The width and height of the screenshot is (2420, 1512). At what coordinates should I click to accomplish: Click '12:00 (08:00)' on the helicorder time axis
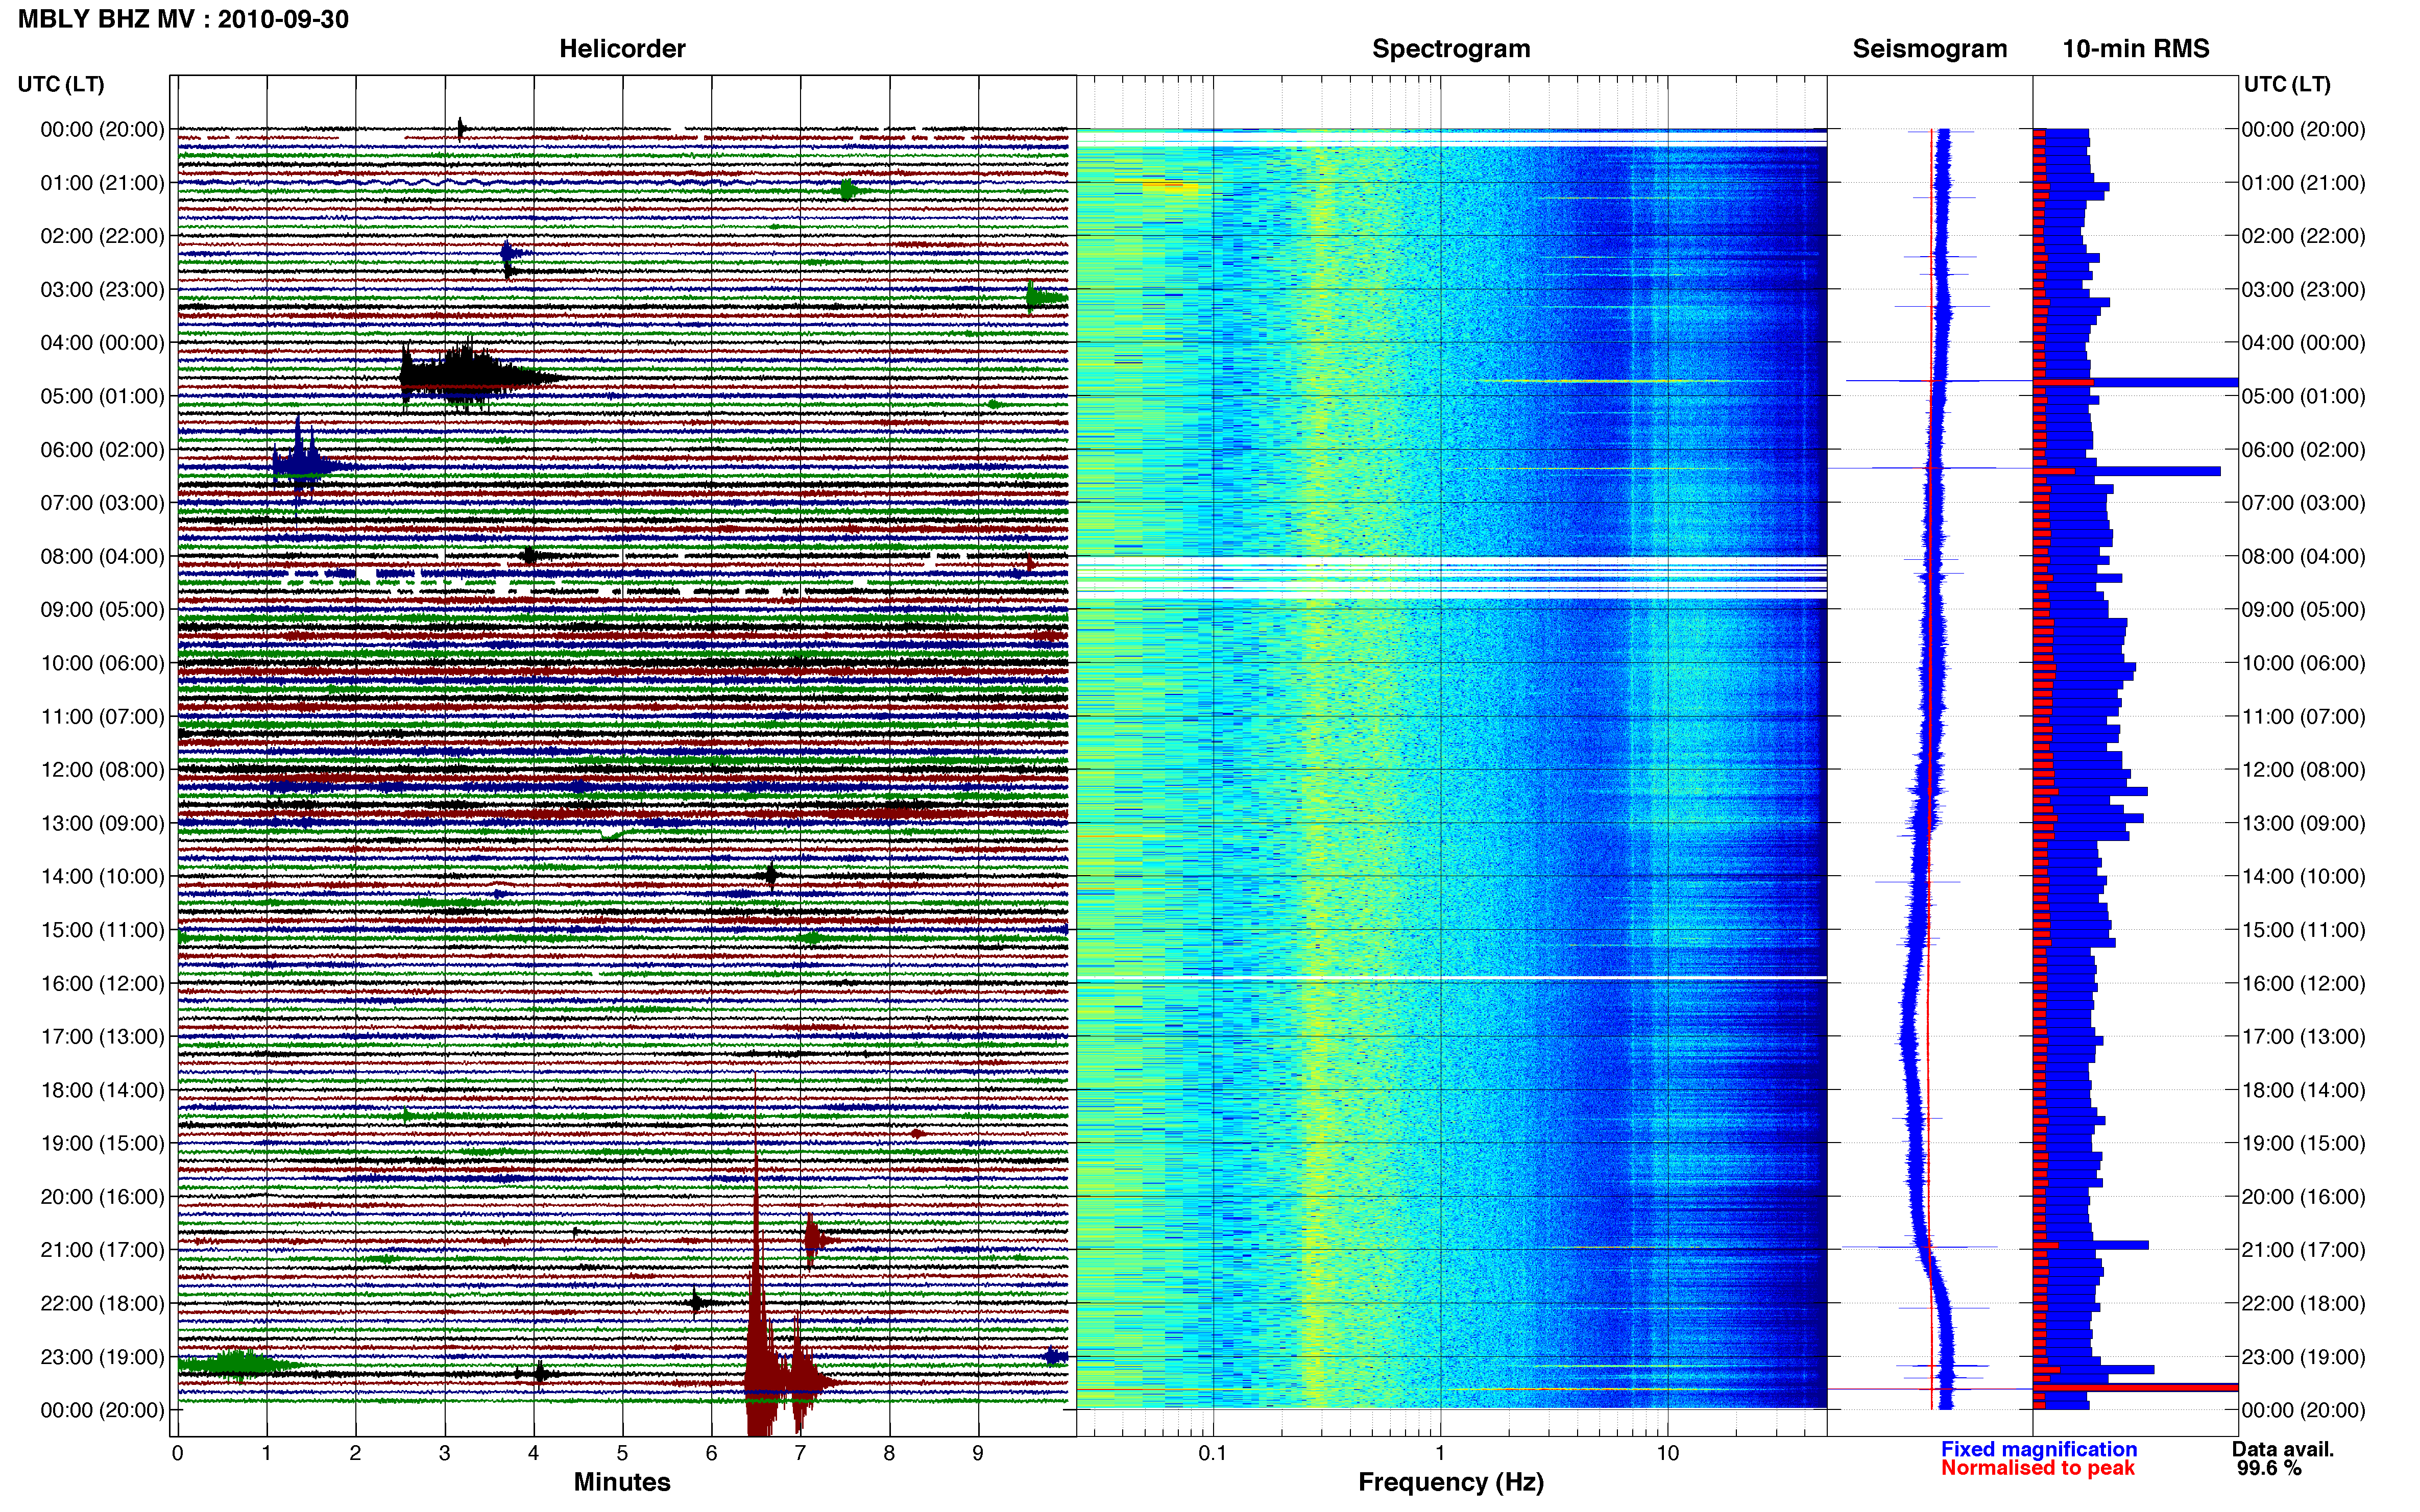pyautogui.click(x=102, y=770)
